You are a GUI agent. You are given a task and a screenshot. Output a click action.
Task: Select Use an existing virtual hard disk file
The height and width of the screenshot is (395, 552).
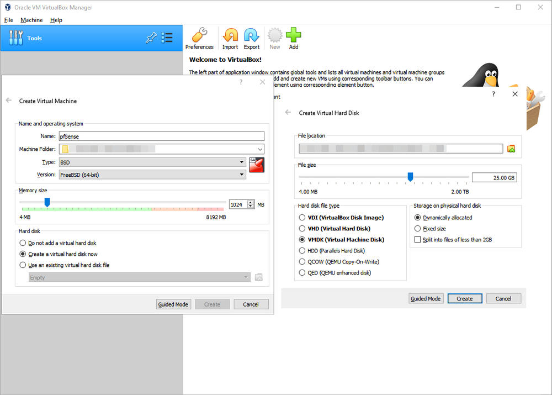click(x=65, y=265)
